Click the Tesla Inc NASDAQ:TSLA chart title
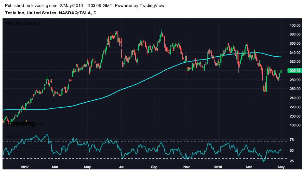Image resolution: width=304 pixels, height=171 pixels. click(51, 13)
